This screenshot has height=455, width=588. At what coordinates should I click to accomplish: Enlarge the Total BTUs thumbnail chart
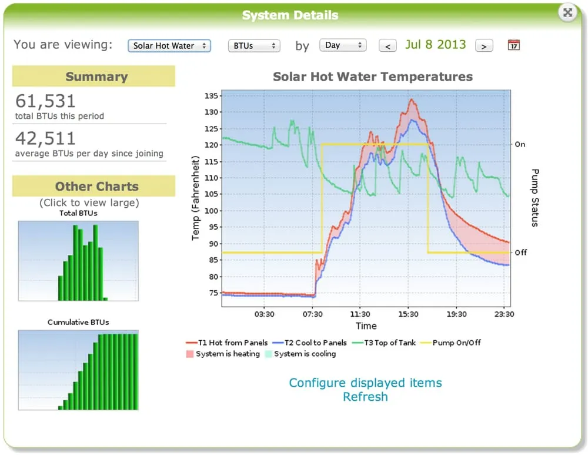pos(78,261)
